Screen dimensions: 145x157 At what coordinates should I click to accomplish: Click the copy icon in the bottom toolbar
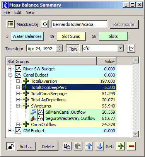67,146
